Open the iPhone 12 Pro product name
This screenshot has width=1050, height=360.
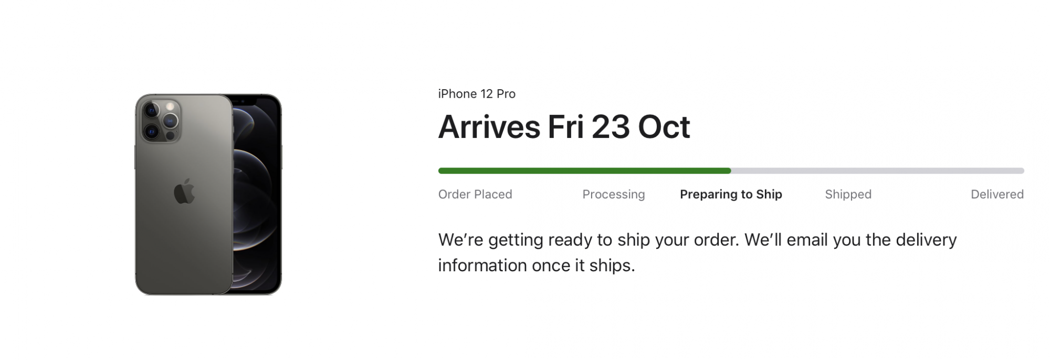477,94
